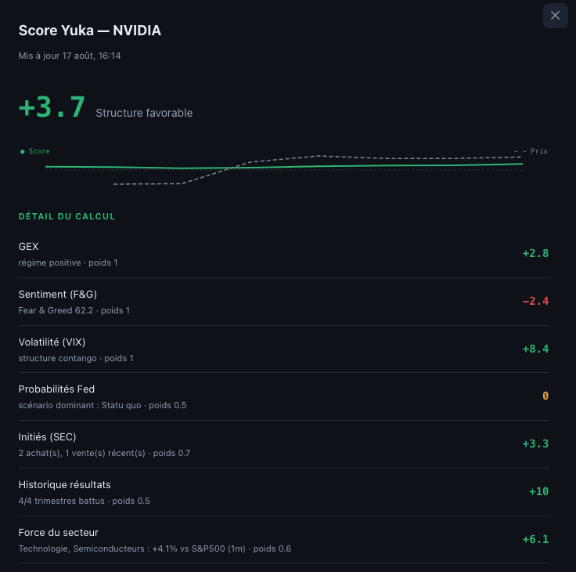This screenshot has height=572, width=576.
Task: Click the 'Score Yuka — NVIDIA' title
Action: pyautogui.click(x=90, y=31)
